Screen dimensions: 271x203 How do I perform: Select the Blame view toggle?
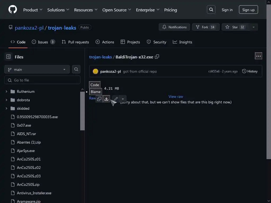pos(96,92)
